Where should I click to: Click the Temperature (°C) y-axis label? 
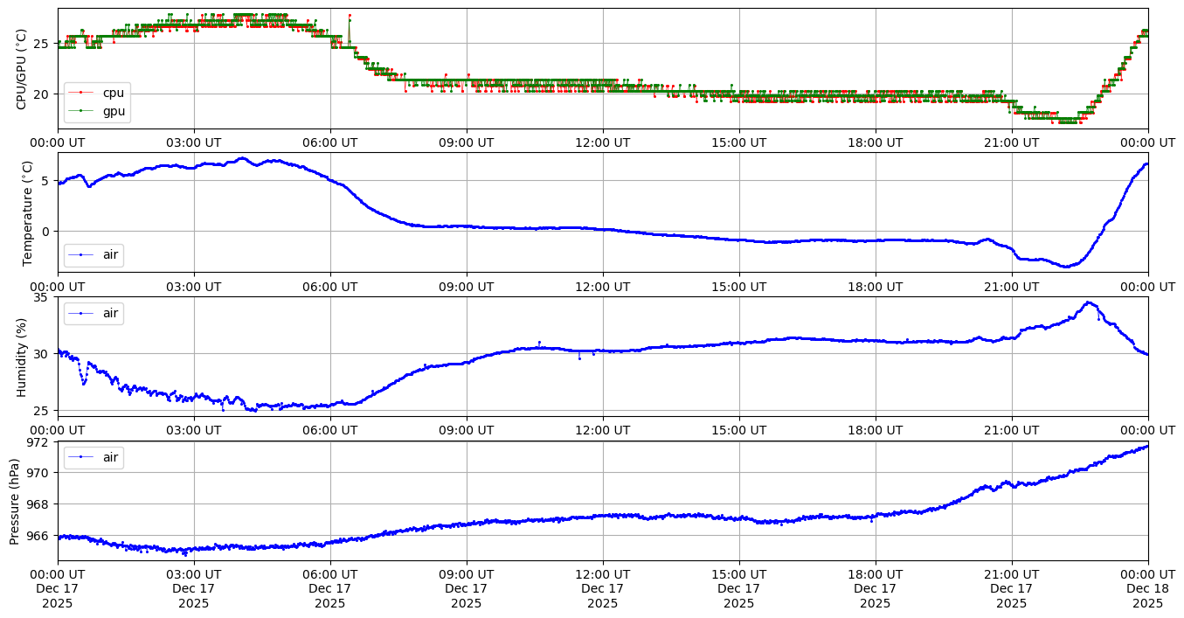click(x=27, y=212)
